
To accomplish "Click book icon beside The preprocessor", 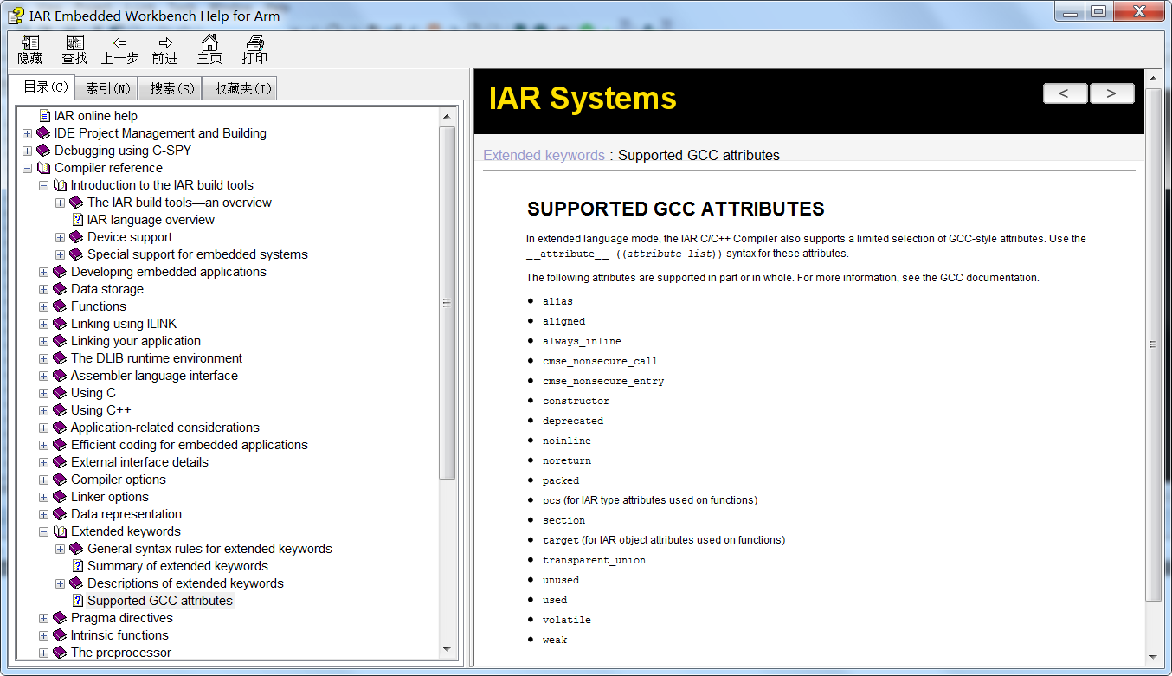I will 60,653.
